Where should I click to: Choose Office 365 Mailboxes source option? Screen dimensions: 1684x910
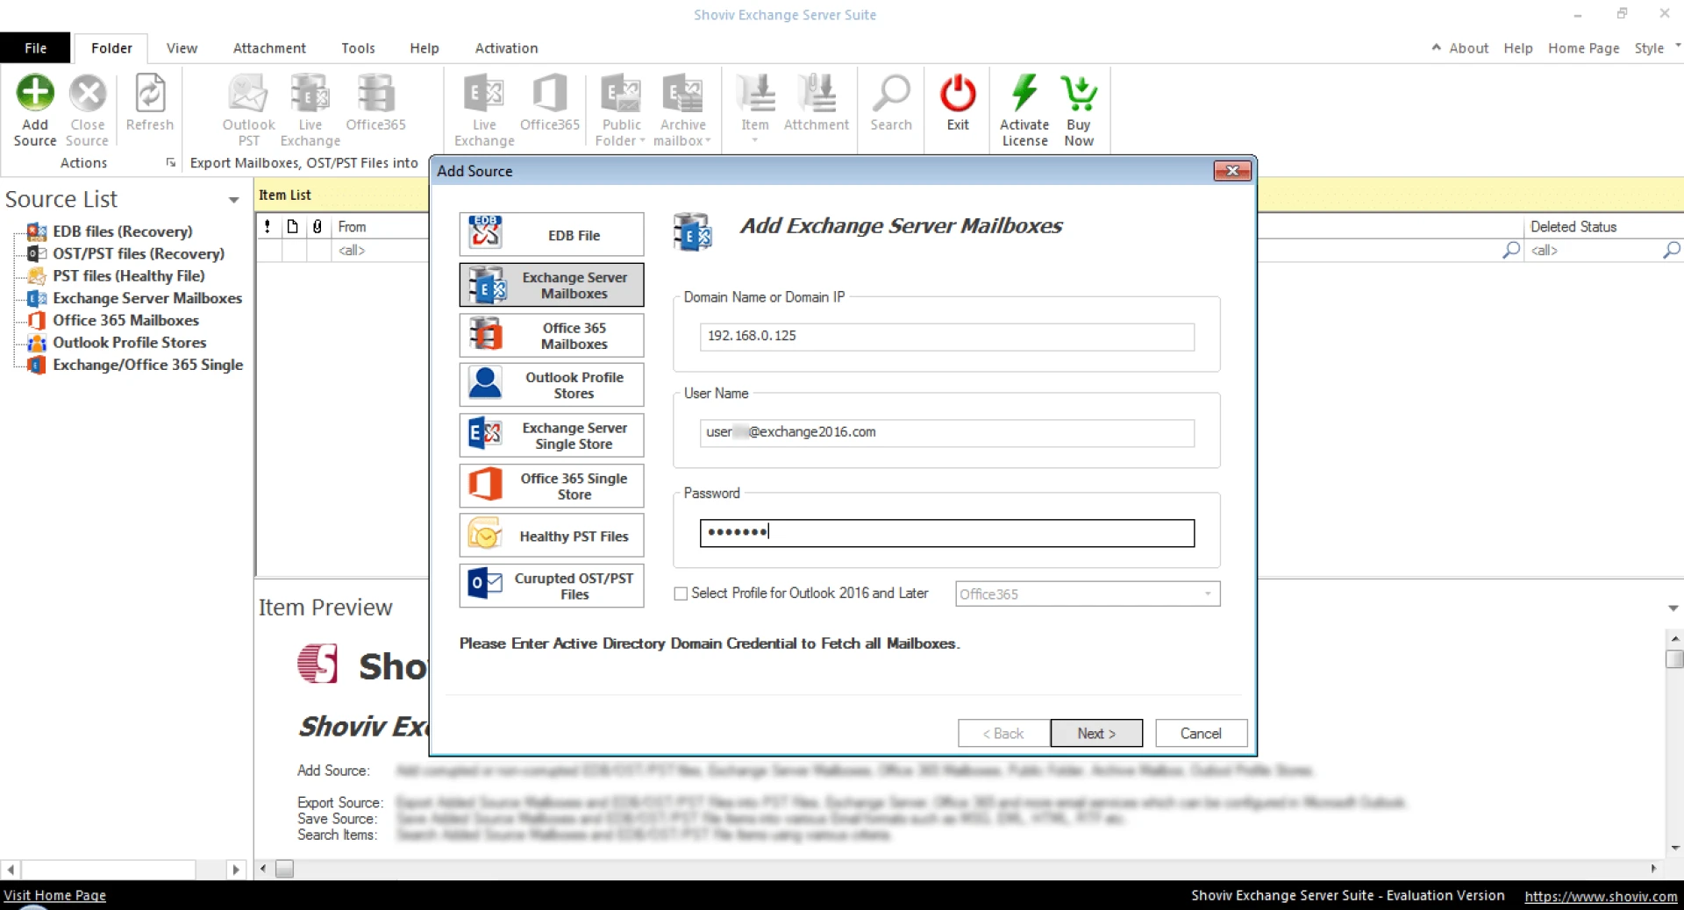[551, 336]
